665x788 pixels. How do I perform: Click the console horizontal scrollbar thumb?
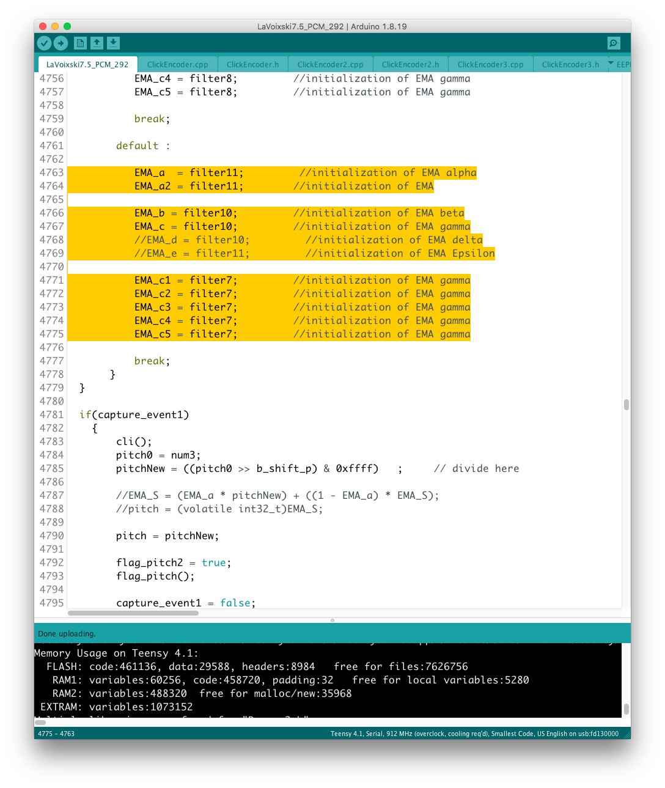tap(41, 722)
